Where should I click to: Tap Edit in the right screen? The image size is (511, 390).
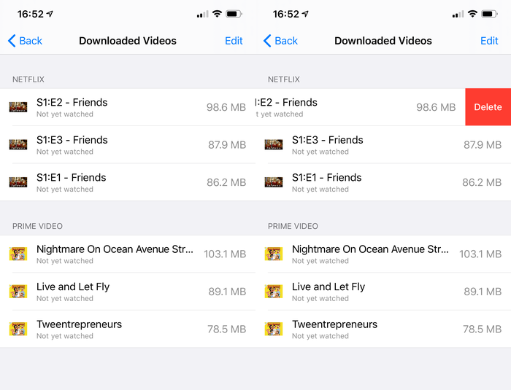[x=489, y=41]
